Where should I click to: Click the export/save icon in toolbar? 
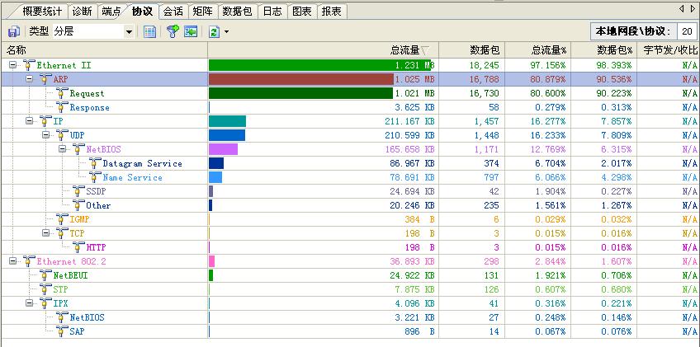point(14,31)
